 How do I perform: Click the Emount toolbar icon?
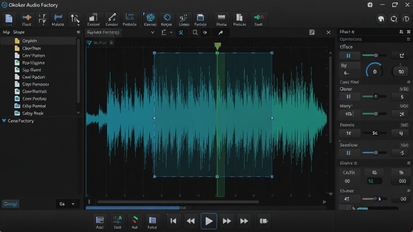(x=94, y=20)
